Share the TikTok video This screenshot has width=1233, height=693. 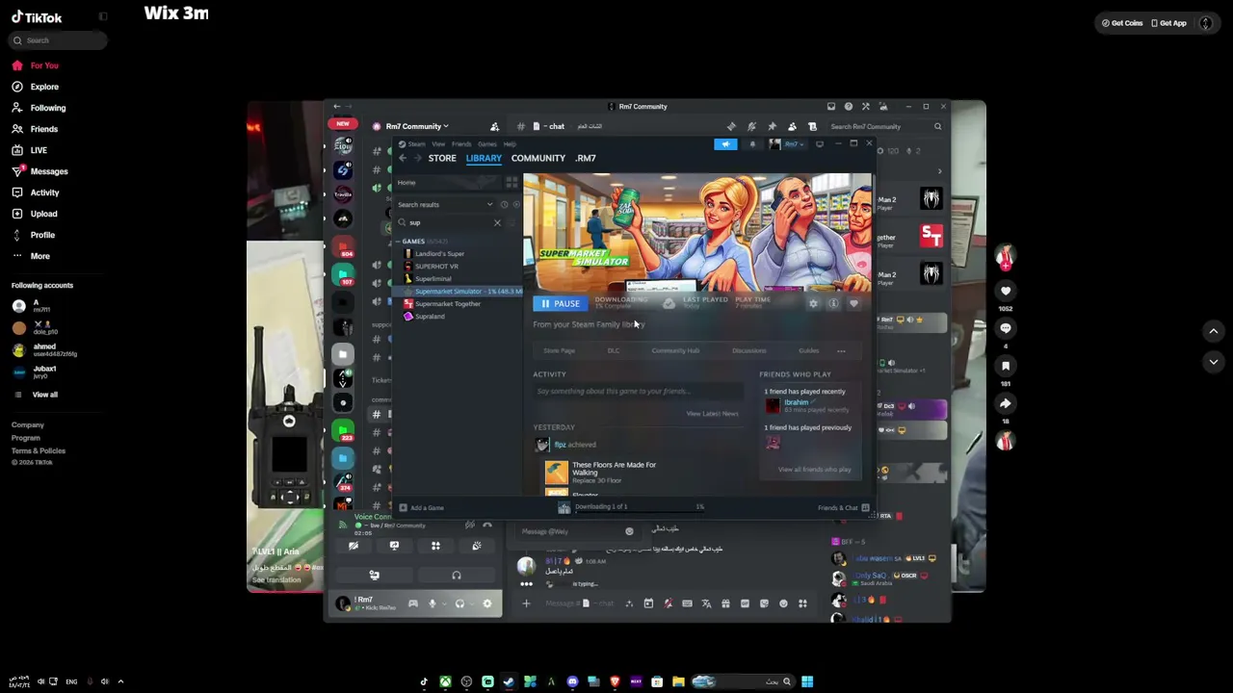coord(1006,403)
